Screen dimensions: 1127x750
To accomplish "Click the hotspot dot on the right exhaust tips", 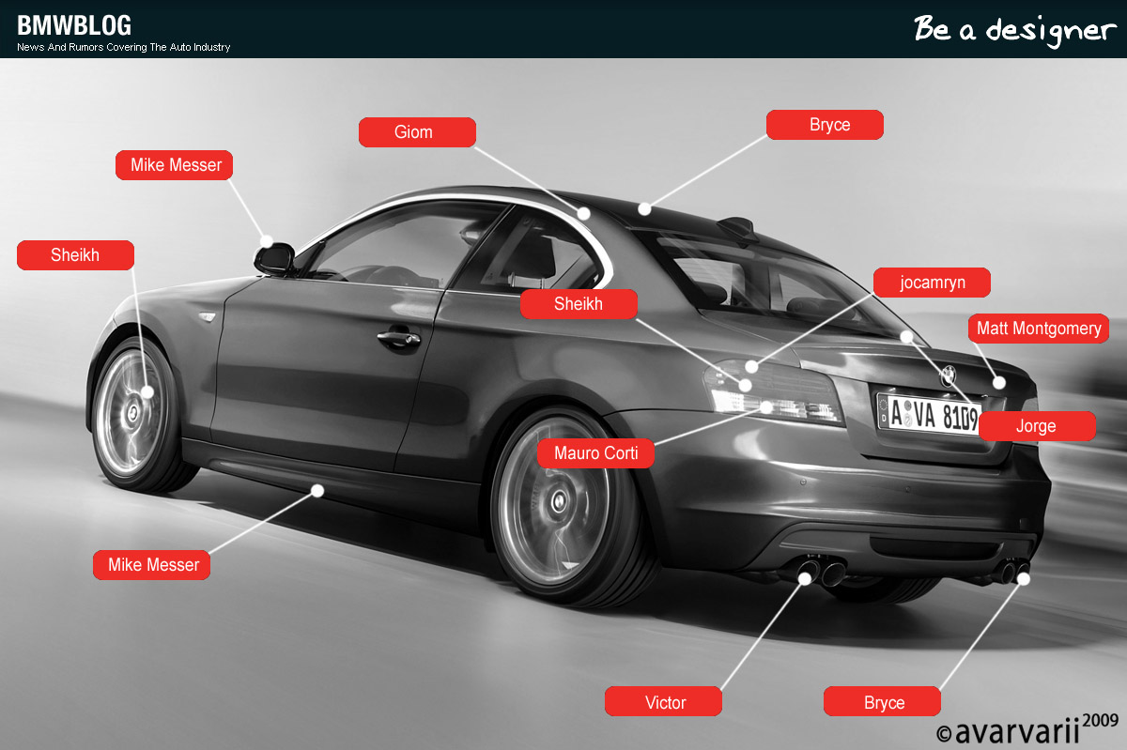I will tap(1024, 578).
